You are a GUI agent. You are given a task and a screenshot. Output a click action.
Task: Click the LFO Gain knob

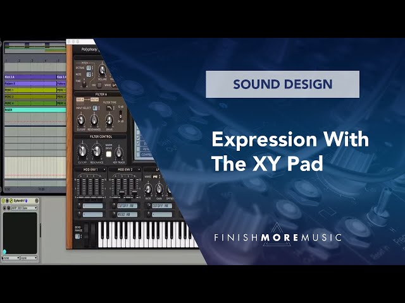click(159, 189)
